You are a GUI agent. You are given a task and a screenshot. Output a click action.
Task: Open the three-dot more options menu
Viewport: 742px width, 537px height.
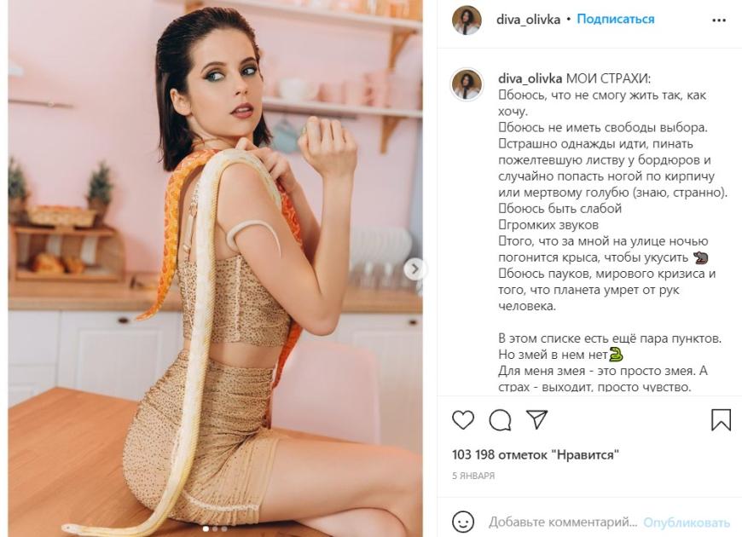click(719, 20)
